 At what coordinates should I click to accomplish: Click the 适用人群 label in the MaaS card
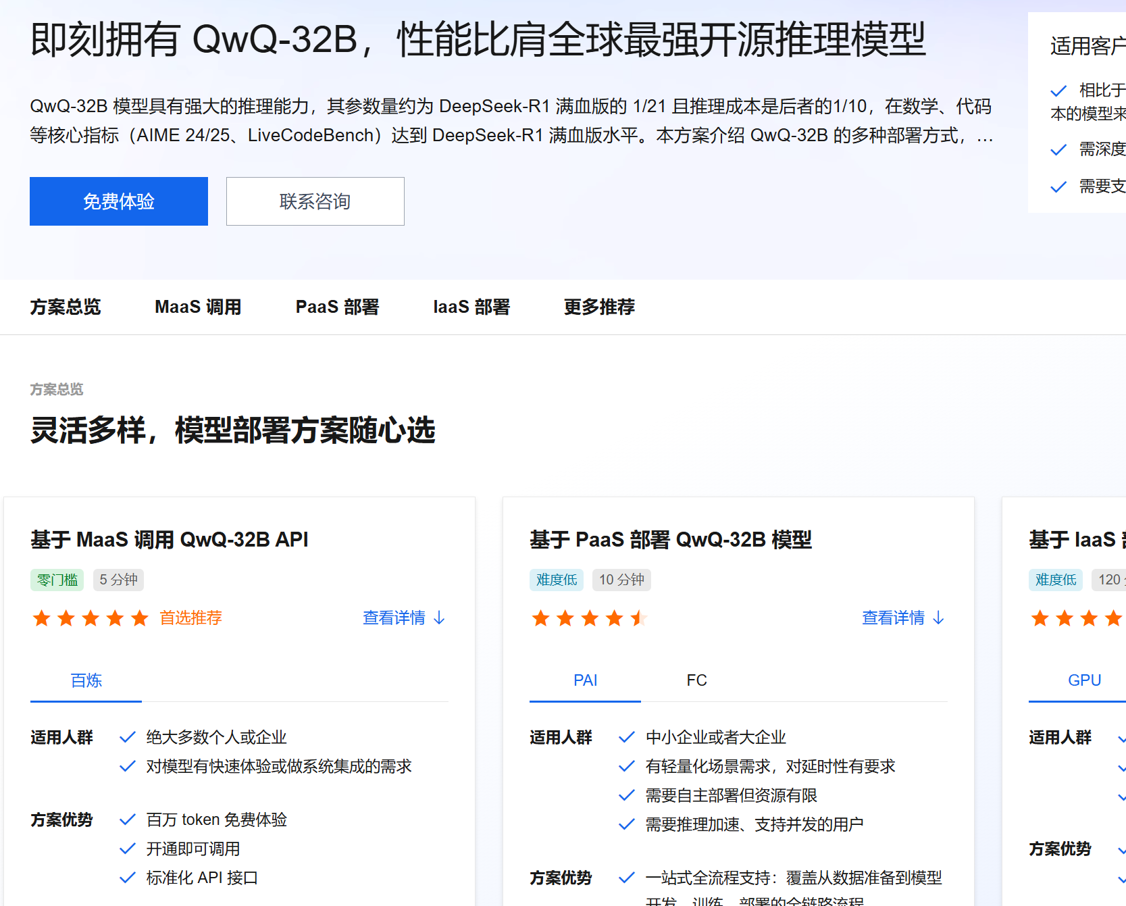pyautogui.click(x=61, y=737)
